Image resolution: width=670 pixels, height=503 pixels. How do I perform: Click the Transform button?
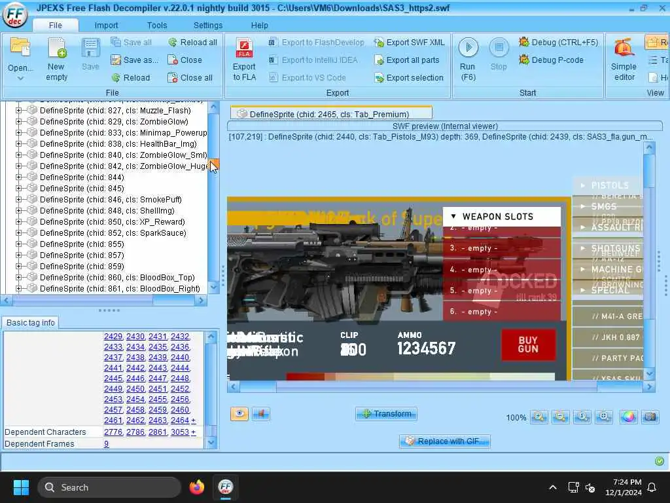tap(386, 414)
